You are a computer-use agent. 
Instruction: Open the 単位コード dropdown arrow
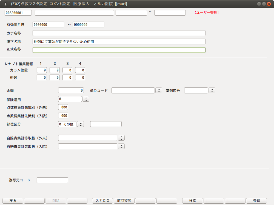point(159,90)
